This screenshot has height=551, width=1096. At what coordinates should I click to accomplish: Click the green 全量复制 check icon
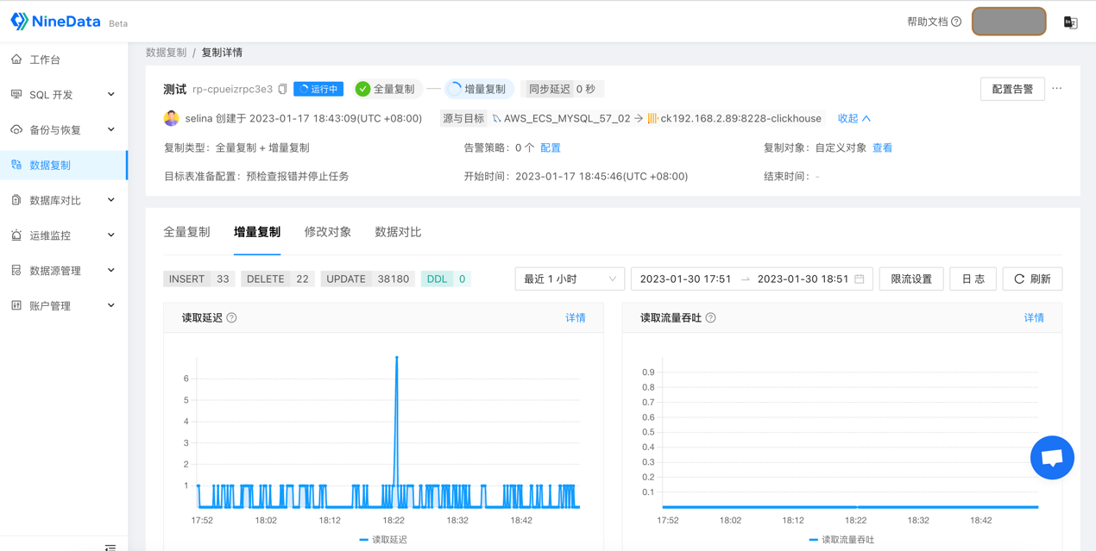363,89
